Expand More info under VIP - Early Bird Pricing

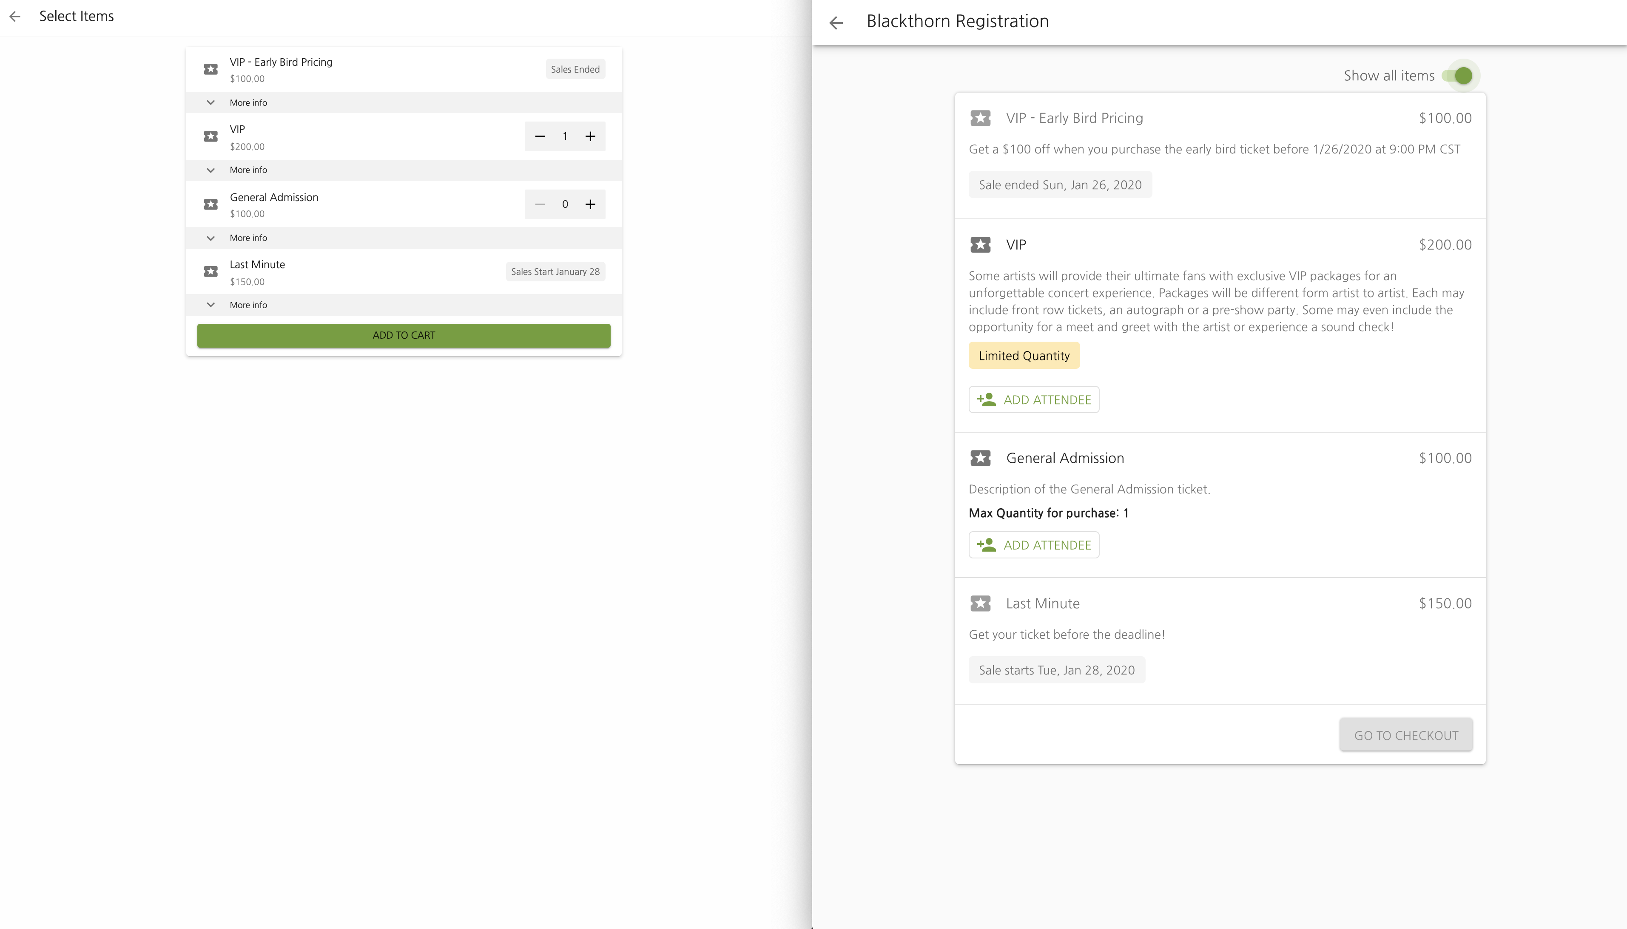coord(248,103)
